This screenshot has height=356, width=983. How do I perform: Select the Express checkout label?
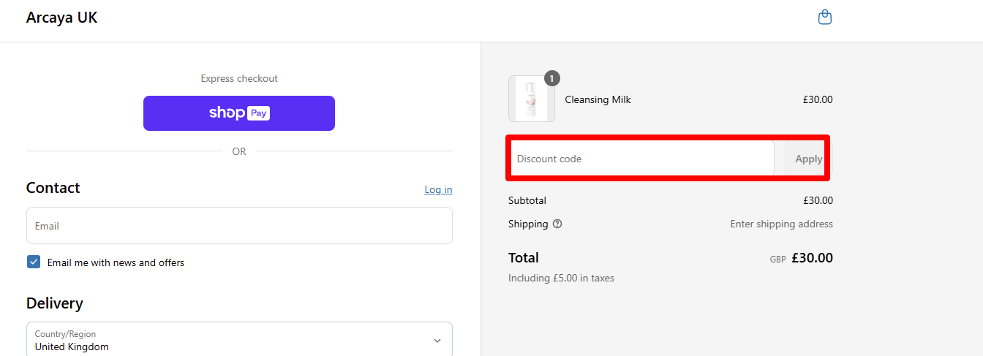(239, 78)
